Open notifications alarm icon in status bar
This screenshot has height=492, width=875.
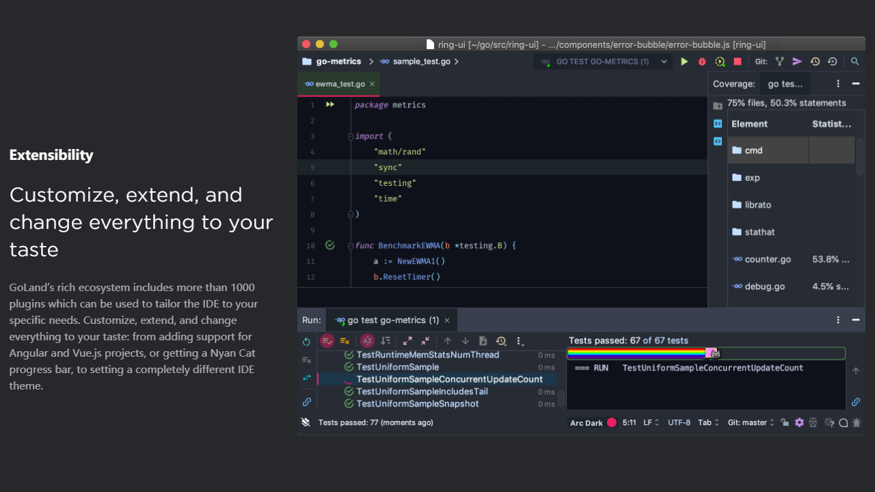pyautogui.click(x=857, y=422)
